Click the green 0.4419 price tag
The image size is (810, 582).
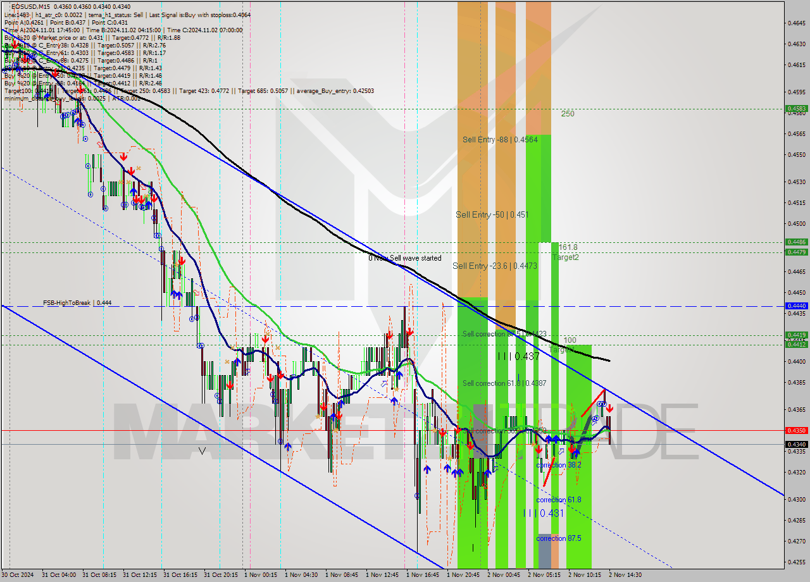click(x=796, y=335)
